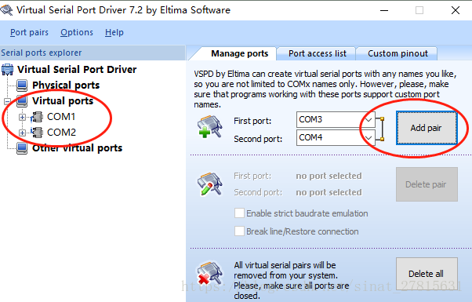Click the Other virtual ports computer icon
The height and width of the screenshot is (302, 472).
pyautogui.click(x=22, y=148)
